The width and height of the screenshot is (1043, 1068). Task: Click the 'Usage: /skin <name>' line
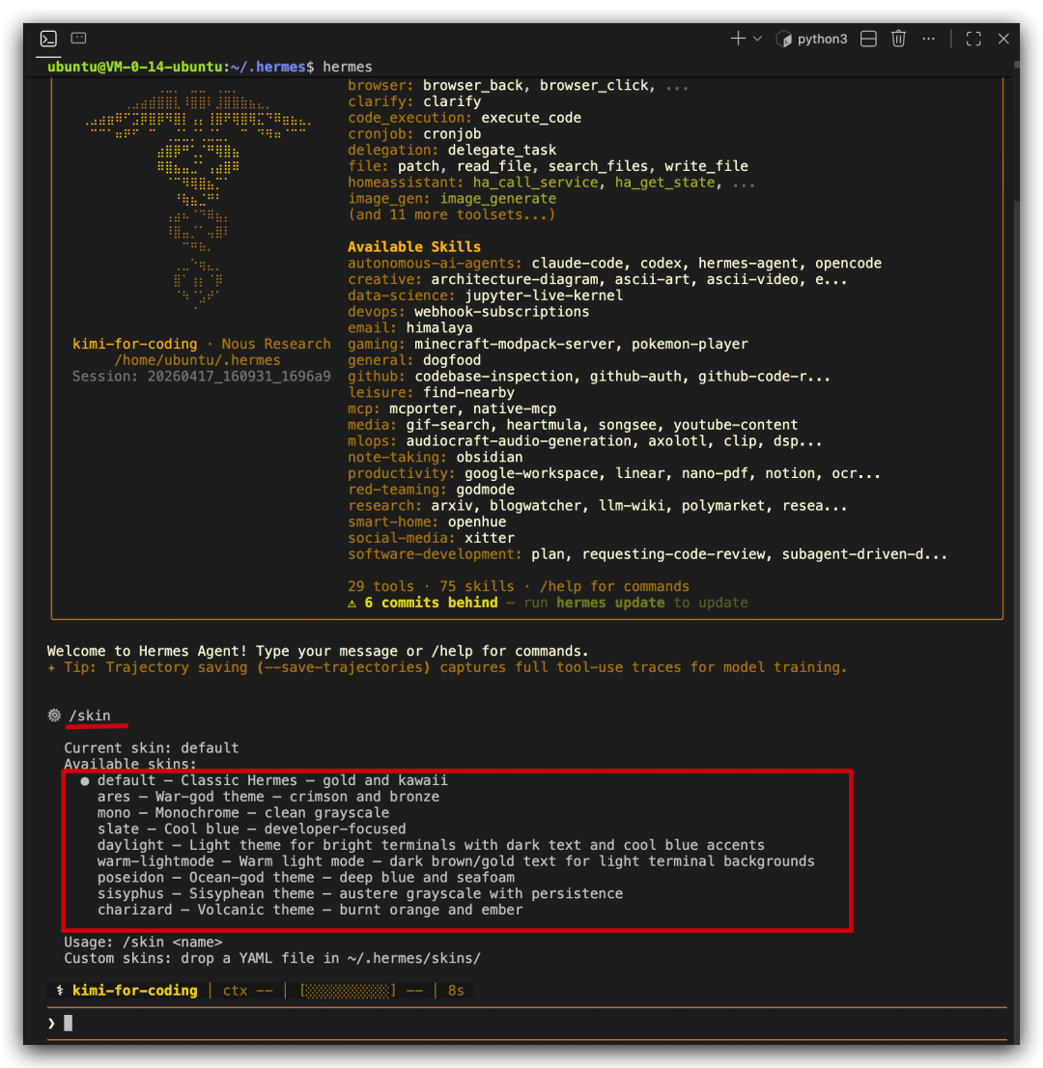[x=143, y=942]
